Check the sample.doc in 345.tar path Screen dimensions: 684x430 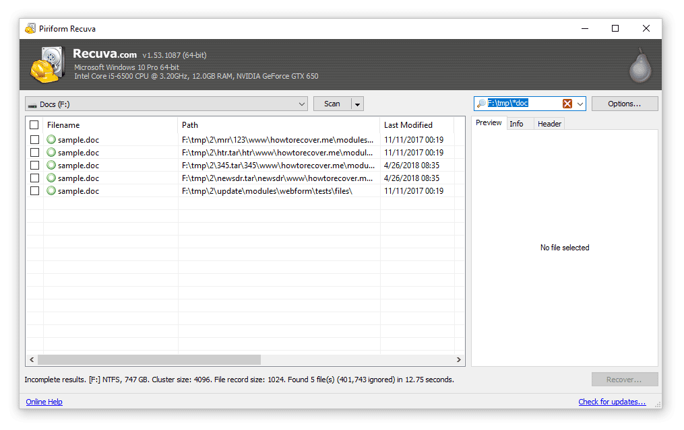tap(34, 165)
